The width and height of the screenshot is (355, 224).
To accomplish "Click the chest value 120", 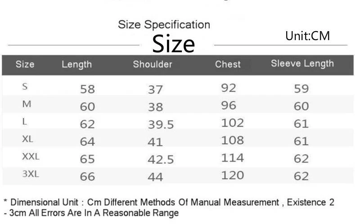I will (x=232, y=175).
